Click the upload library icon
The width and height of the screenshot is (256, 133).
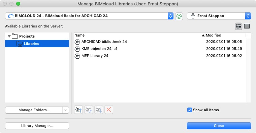click(x=78, y=110)
